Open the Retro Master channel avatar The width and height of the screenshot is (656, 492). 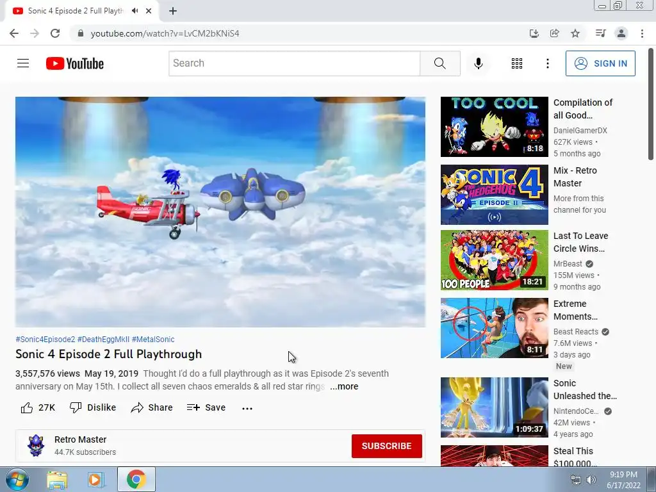(x=36, y=446)
